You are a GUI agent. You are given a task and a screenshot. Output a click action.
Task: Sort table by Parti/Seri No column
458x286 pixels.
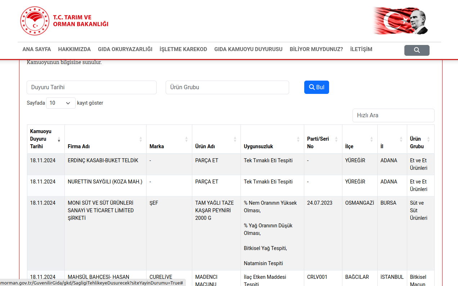(323, 139)
